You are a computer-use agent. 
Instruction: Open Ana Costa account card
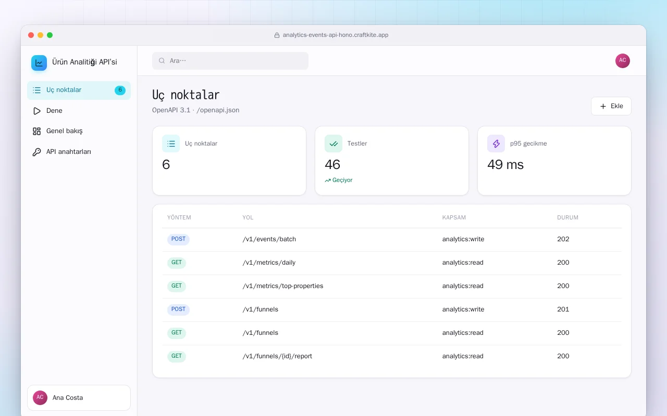pos(79,398)
